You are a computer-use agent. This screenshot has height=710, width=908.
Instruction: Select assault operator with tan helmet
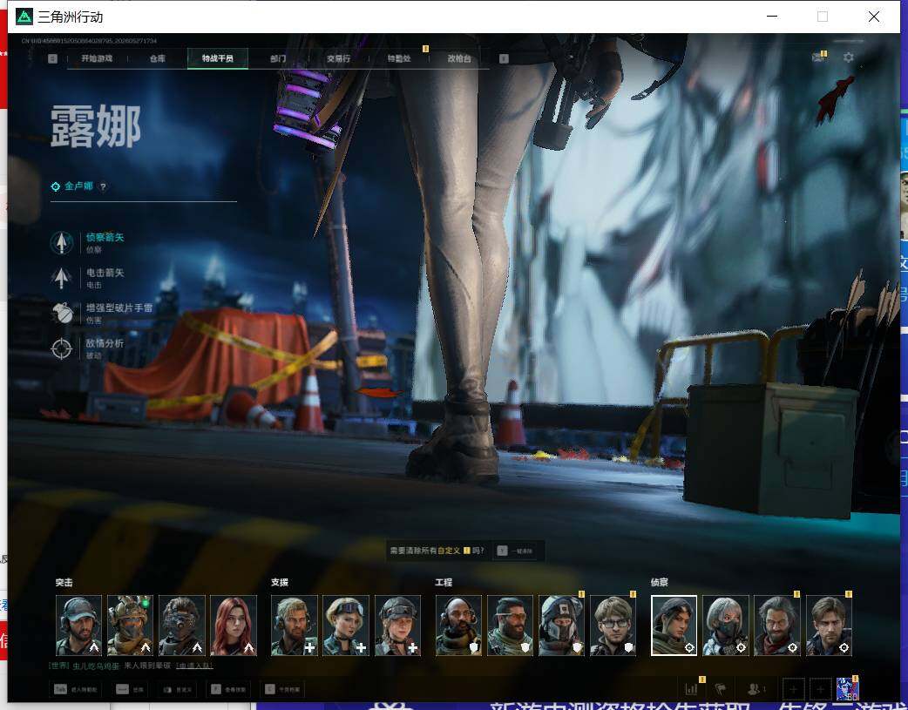click(x=131, y=625)
